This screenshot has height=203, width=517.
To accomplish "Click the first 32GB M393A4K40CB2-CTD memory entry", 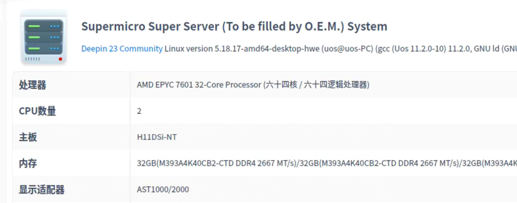I will tap(216, 163).
